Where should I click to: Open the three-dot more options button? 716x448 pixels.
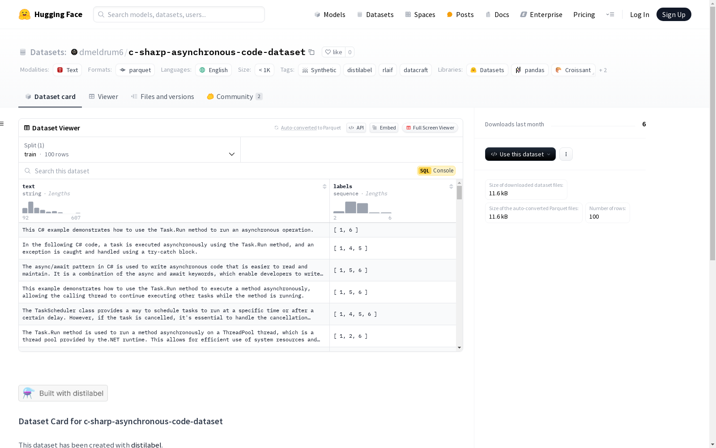point(566,154)
